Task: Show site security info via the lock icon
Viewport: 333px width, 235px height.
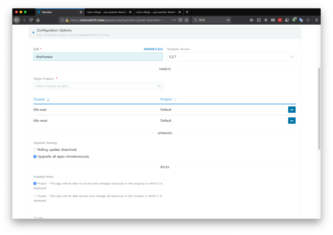Action: pos(67,20)
